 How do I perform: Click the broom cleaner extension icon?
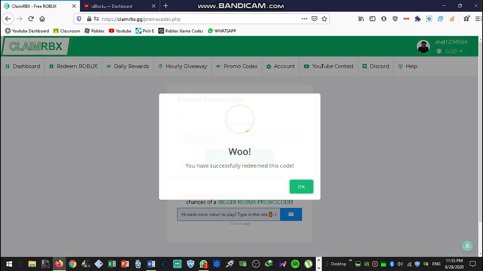[x=452, y=19]
